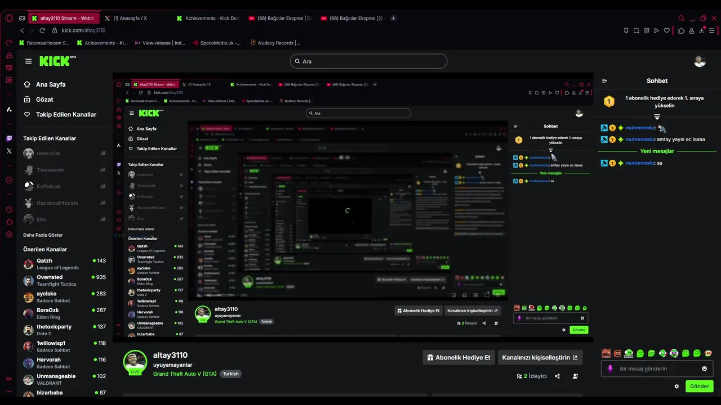Open SpaceMedia.uk bookmark
This screenshot has height=405, width=721.
216,43
